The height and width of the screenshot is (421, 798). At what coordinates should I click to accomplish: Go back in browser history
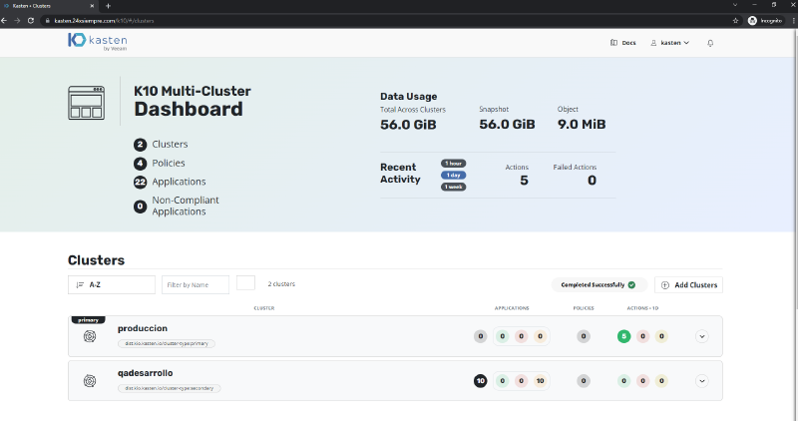tap(4, 20)
